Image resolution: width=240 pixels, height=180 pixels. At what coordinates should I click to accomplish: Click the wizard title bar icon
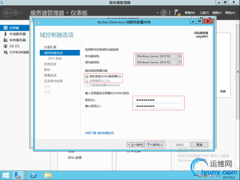coord(37,22)
